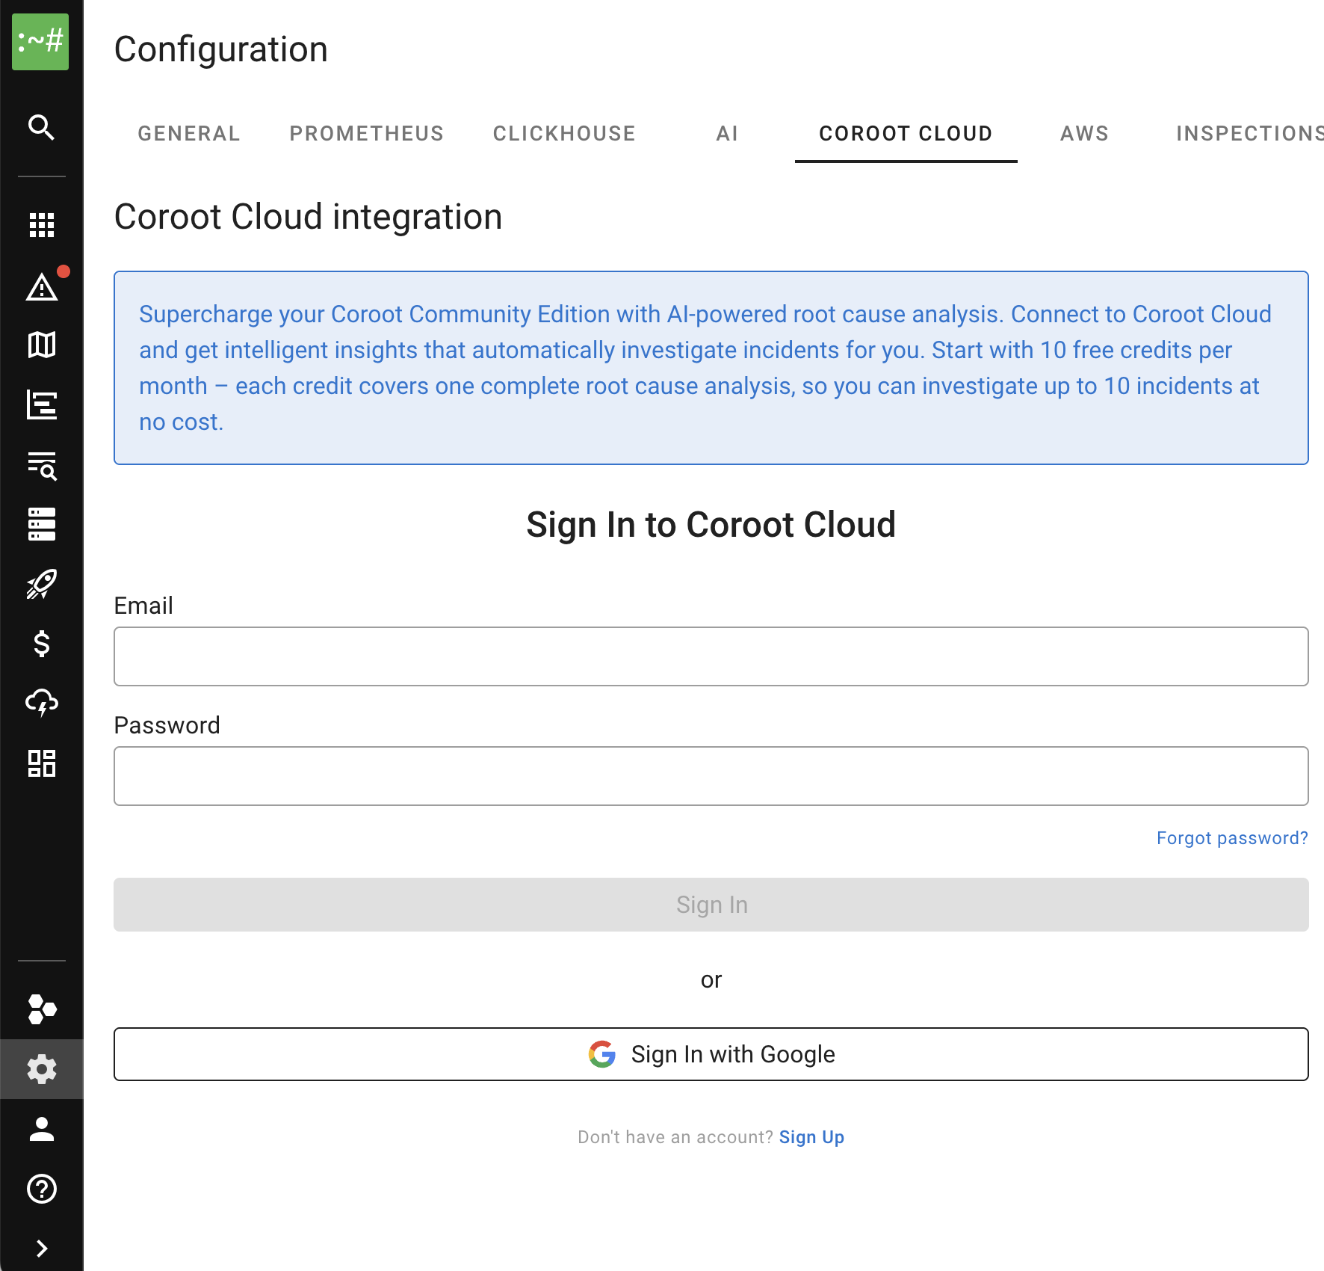Click the Forgot password link
Image resolution: width=1324 pixels, height=1271 pixels.
click(x=1232, y=838)
